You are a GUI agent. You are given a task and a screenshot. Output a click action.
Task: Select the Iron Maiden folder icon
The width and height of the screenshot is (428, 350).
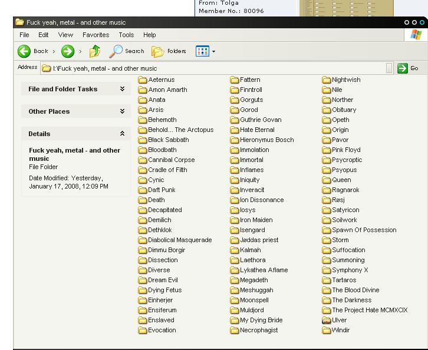pos(235,220)
